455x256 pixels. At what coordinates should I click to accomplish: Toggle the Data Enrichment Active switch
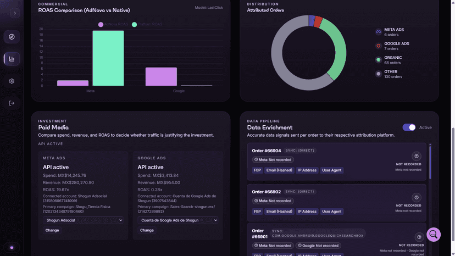pyautogui.click(x=409, y=127)
